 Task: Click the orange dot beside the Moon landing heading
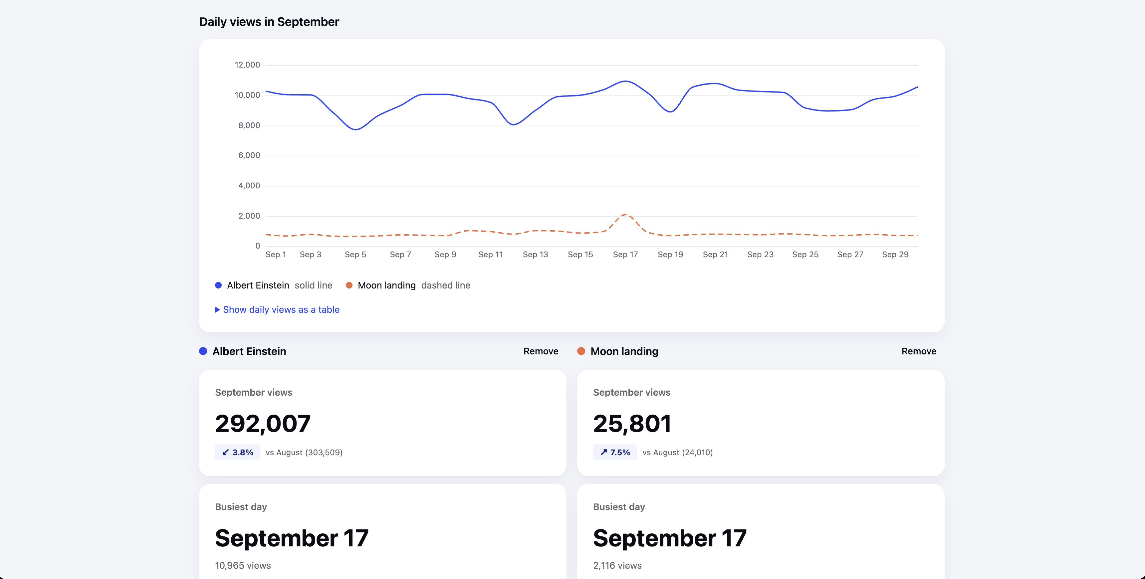click(x=581, y=351)
